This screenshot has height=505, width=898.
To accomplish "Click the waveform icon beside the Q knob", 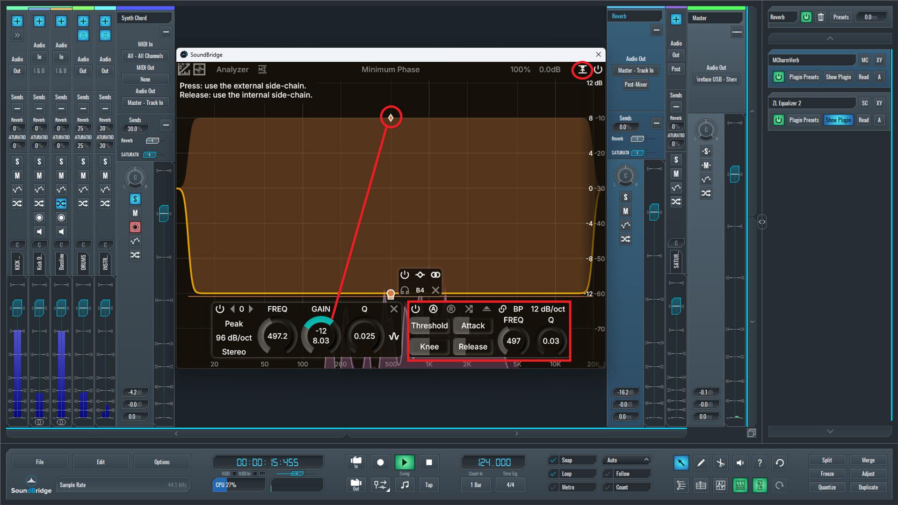I will coord(394,336).
